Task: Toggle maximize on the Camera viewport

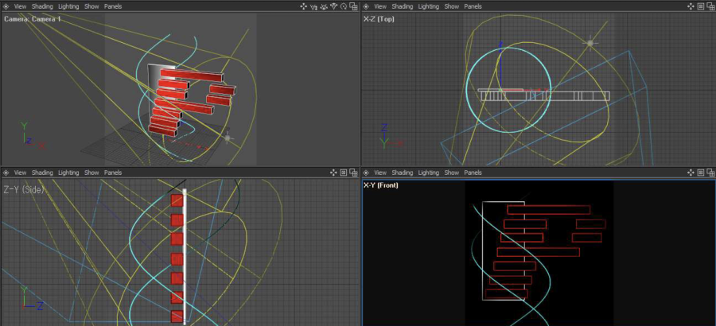Action: 352,6
